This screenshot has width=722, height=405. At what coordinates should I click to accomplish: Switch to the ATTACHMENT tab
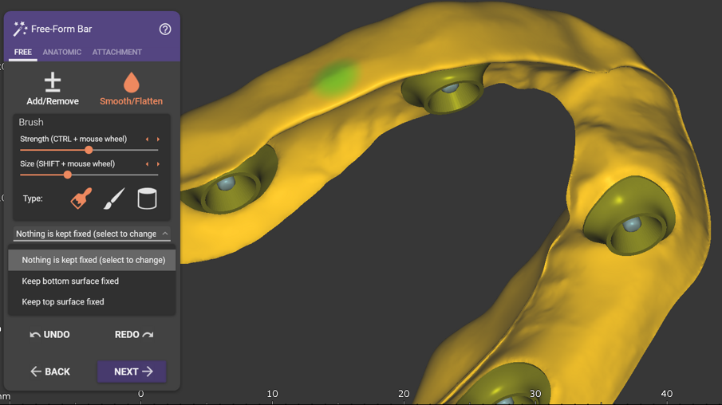point(117,52)
